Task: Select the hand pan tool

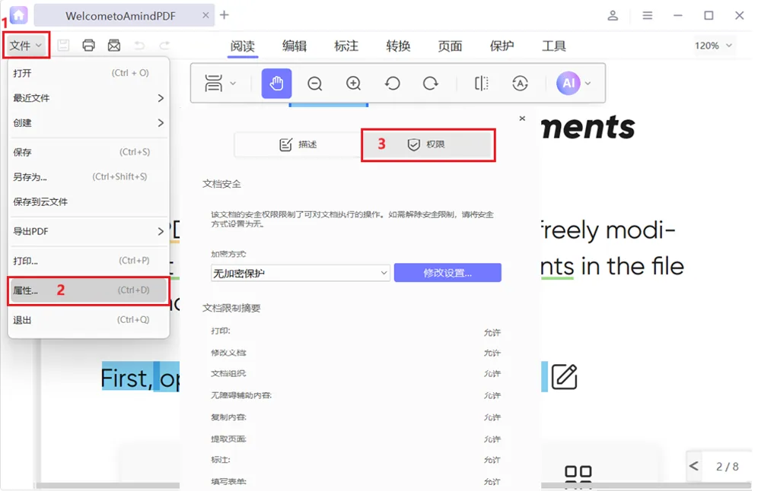Action: pyautogui.click(x=277, y=84)
